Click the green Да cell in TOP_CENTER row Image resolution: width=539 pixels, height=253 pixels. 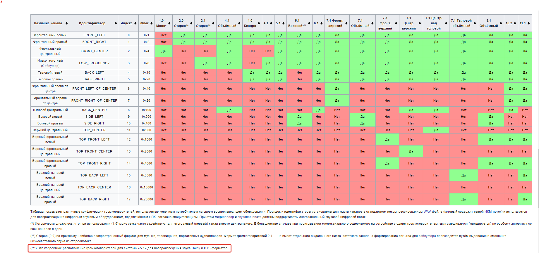(436, 130)
